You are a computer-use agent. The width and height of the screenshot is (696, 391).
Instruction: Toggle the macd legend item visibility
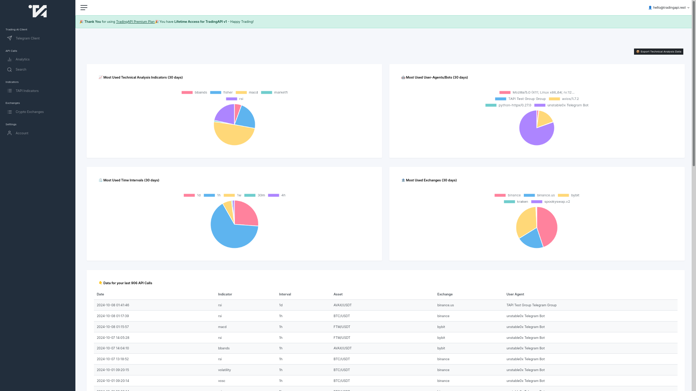click(247, 93)
